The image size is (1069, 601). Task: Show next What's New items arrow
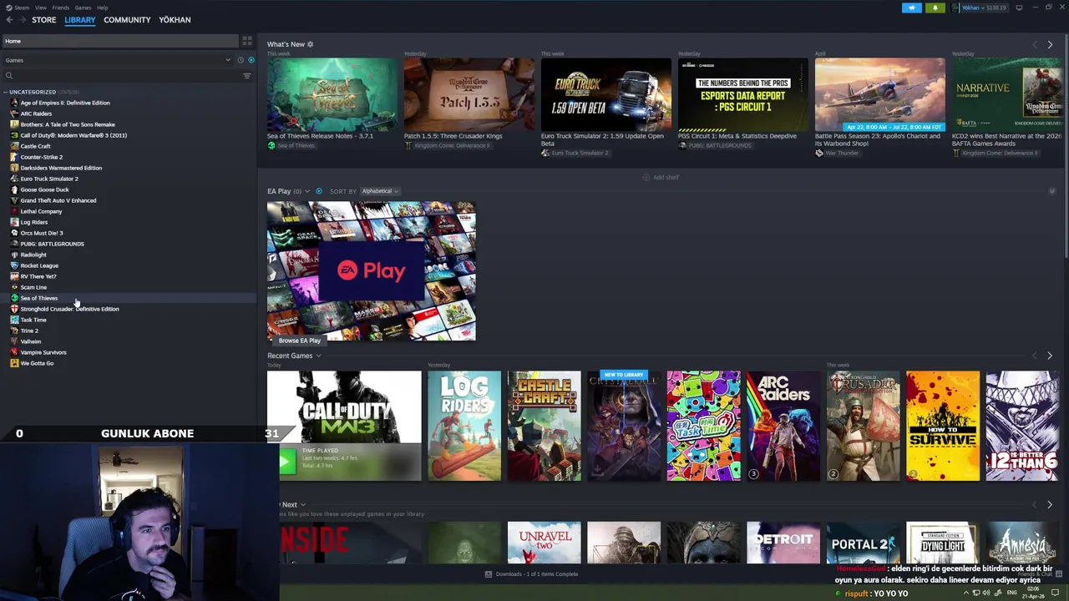click(x=1050, y=44)
